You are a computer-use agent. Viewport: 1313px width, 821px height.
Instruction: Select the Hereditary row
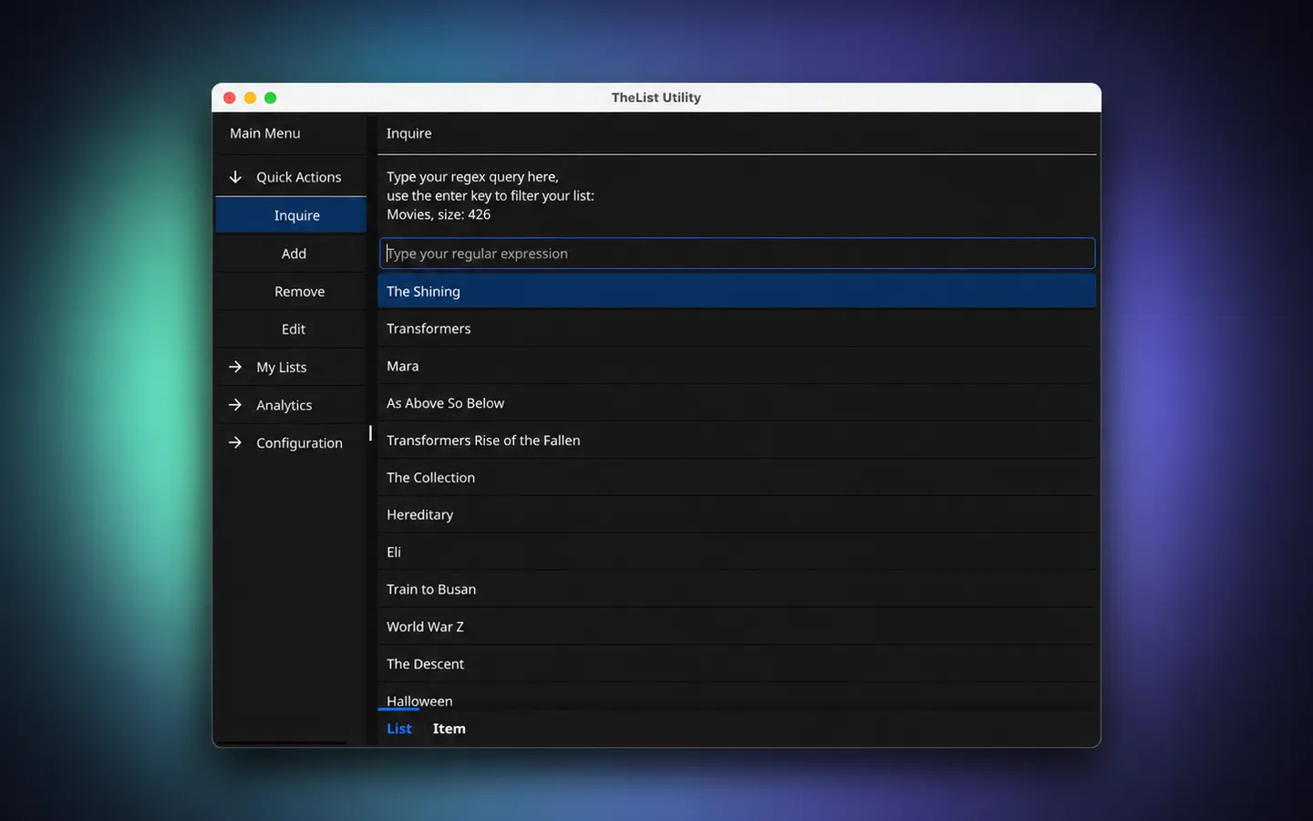pyautogui.click(x=737, y=514)
